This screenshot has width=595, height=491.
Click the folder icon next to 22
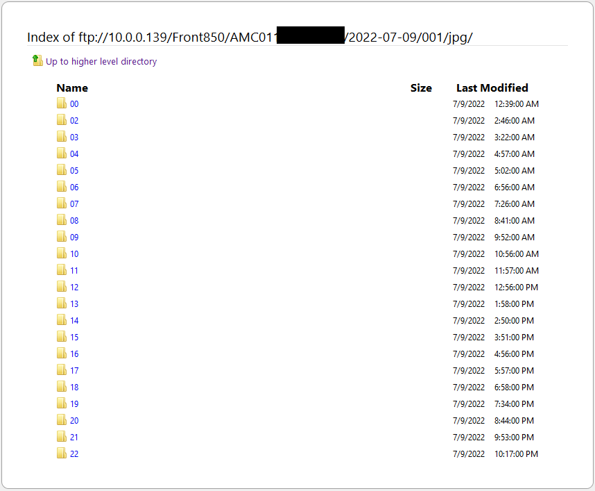click(x=62, y=454)
